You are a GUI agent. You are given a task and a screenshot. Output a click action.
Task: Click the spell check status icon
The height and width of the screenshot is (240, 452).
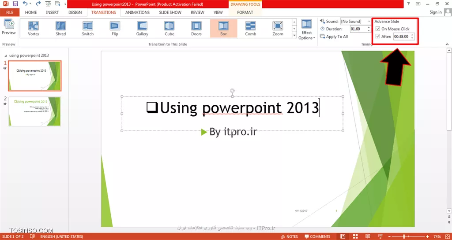[33, 236]
